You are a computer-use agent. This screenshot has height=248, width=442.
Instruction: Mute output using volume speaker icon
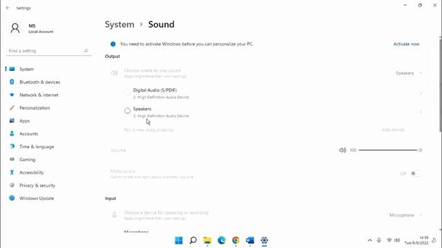click(343, 150)
